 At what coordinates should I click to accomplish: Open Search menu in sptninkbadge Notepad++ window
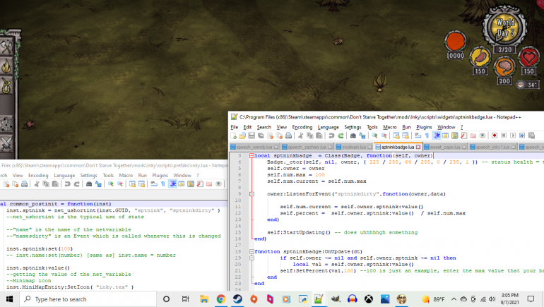click(264, 127)
